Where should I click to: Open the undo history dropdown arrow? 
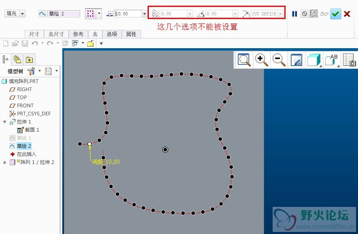tap(42, 43)
